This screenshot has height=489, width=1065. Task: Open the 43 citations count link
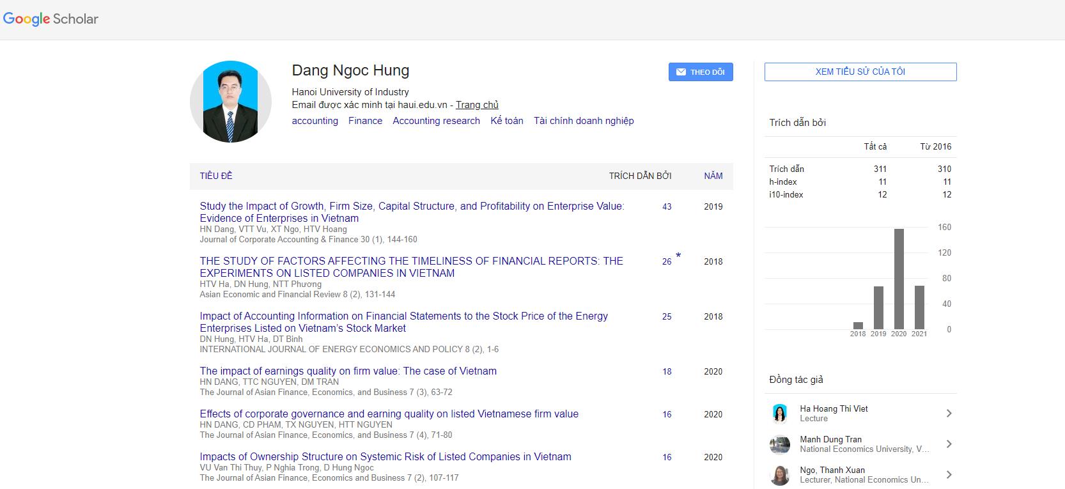(x=667, y=207)
